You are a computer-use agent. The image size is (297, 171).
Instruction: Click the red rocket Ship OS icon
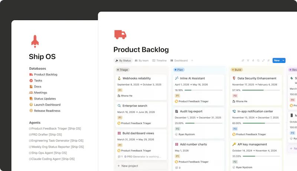(x=35, y=41)
